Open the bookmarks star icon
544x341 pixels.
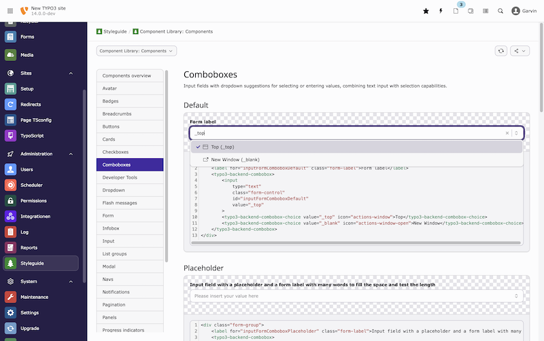point(426,11)
